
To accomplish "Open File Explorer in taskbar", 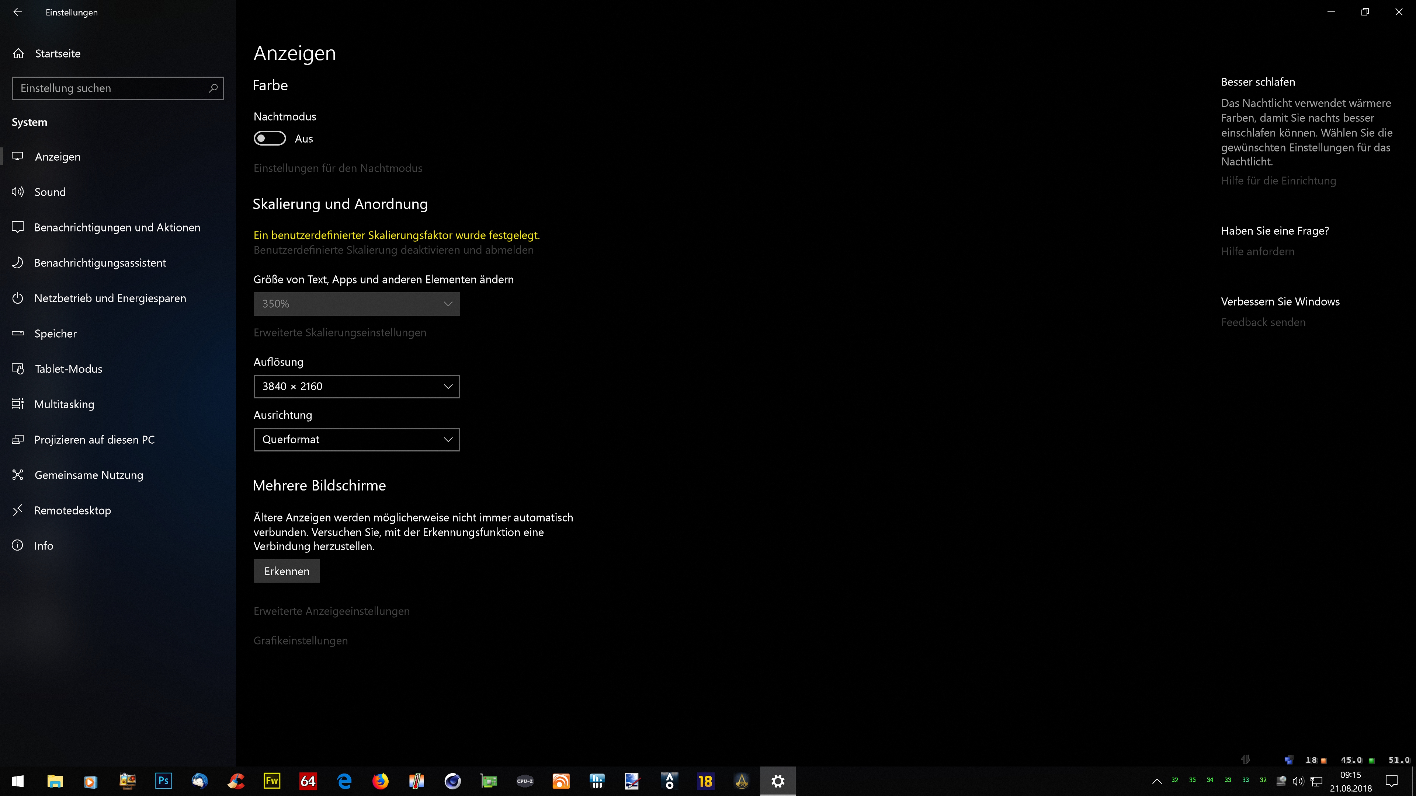I will pyautogui.click(x=55, y=781).
